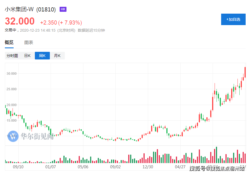Select the 分时图 chart mode
This screenshot has height=174, width=250.
click(x=12, y=56)
